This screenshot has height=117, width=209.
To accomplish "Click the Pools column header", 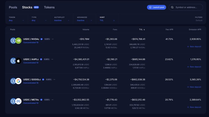I will coord(13,29).
